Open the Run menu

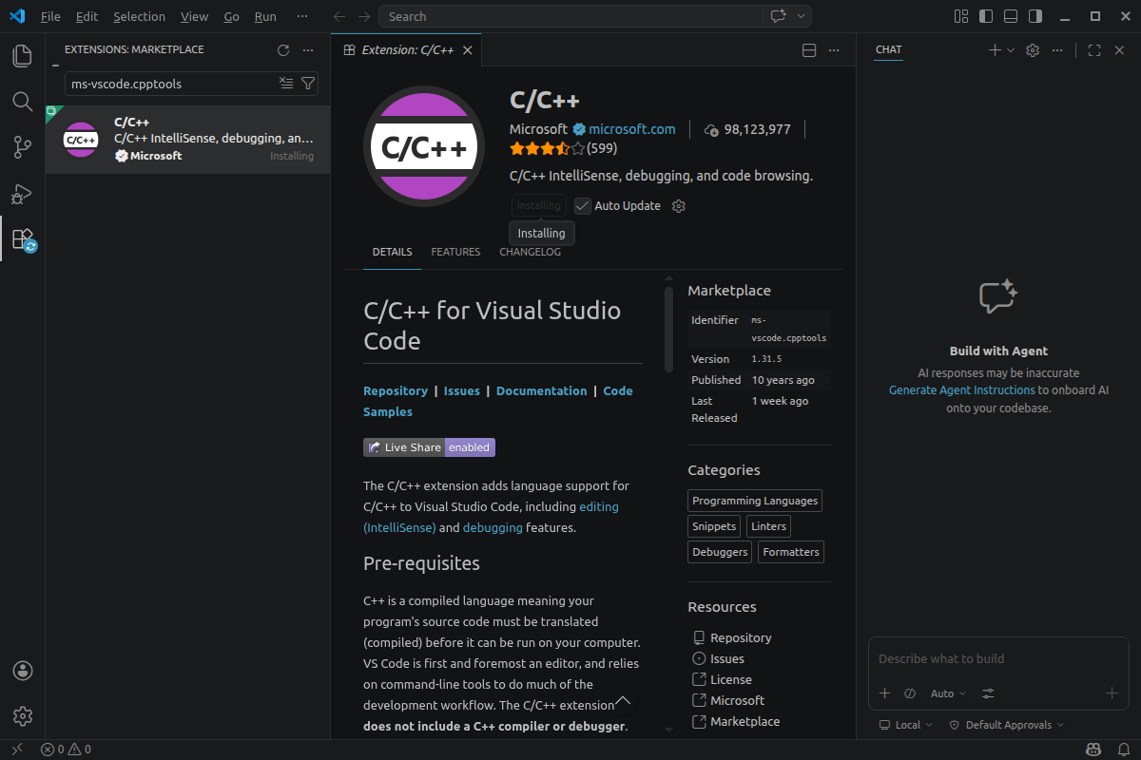pyautogui.click(x=266, y=16)
